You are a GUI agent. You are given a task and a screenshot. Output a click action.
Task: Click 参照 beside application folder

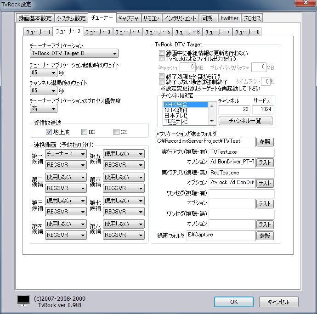pyautogui.click(x=265, y=142)
